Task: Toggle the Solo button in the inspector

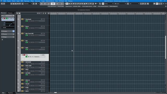Action: click(x=4, y=19)
